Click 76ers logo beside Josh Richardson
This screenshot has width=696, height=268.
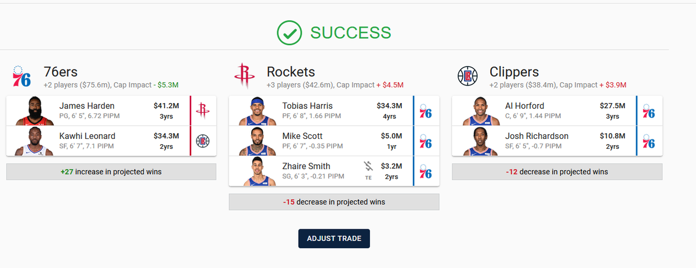[648, 141]
